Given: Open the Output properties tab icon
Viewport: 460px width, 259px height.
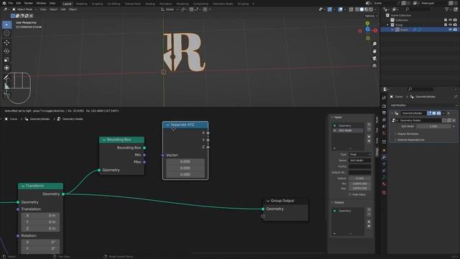Looking at the screenshot, I should (x=384, y=113).
